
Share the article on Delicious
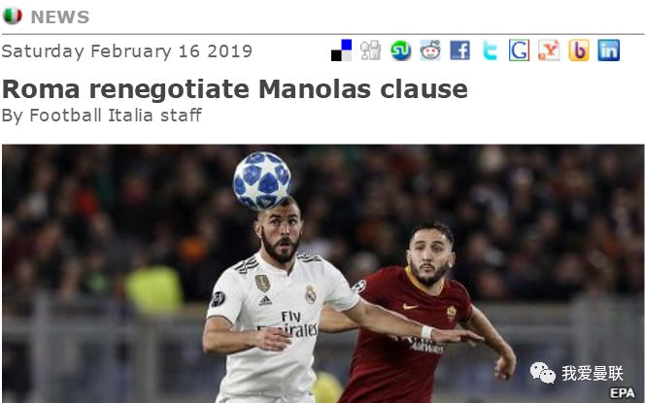coord(341,50)
